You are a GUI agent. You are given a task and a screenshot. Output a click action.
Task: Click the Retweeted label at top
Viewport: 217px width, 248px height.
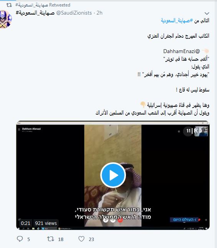coord(60,5)
